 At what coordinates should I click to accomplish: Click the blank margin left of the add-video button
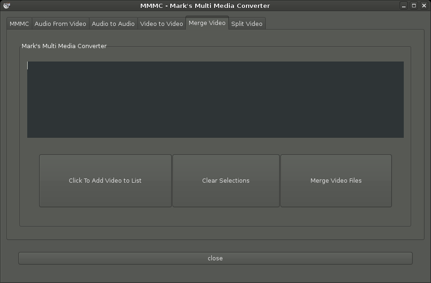30,181
